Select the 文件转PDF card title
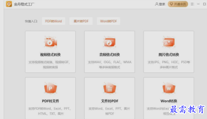The height and width of the screenshot is (119, 207). pyautogui.click(x=109, y=101)
